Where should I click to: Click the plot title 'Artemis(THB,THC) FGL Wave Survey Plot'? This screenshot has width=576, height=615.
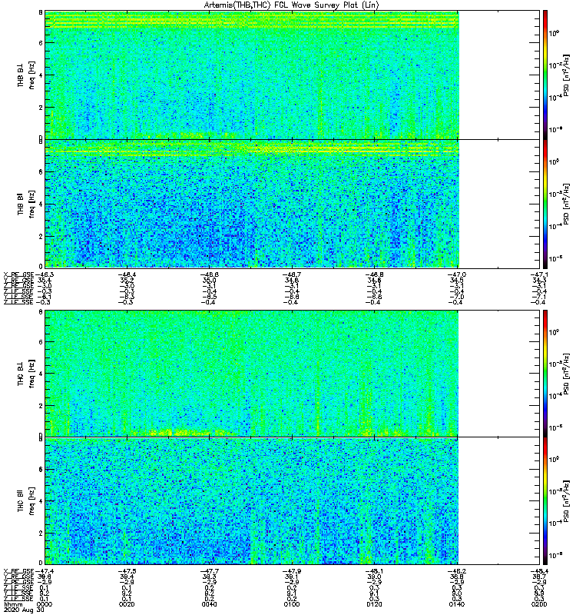click(291, 5)
